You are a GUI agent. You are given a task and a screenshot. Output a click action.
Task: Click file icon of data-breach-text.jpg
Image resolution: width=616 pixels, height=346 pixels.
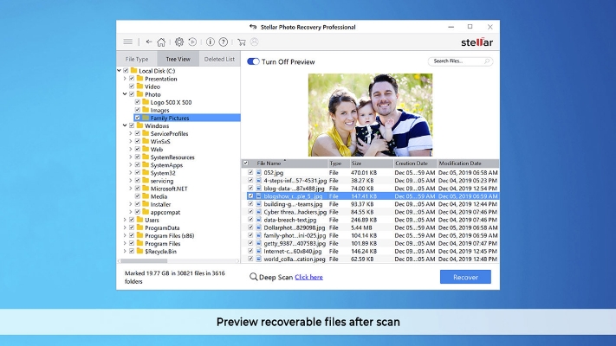[x=259, y=220]
